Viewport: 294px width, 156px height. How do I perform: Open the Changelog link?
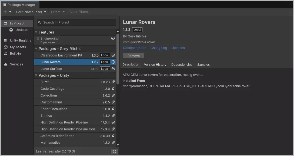coord(159,48)
